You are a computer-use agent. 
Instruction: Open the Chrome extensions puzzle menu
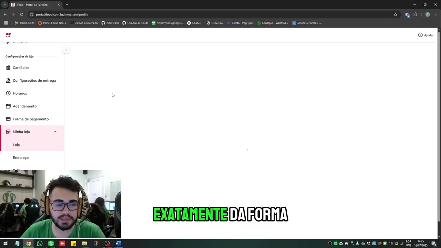point(415,14)
